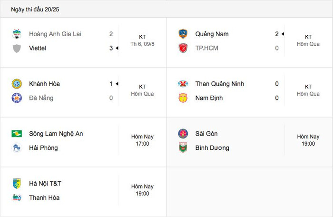Select the Ngày thi đấu 20/25 header
333x217 pixels.
pos(35,10)
